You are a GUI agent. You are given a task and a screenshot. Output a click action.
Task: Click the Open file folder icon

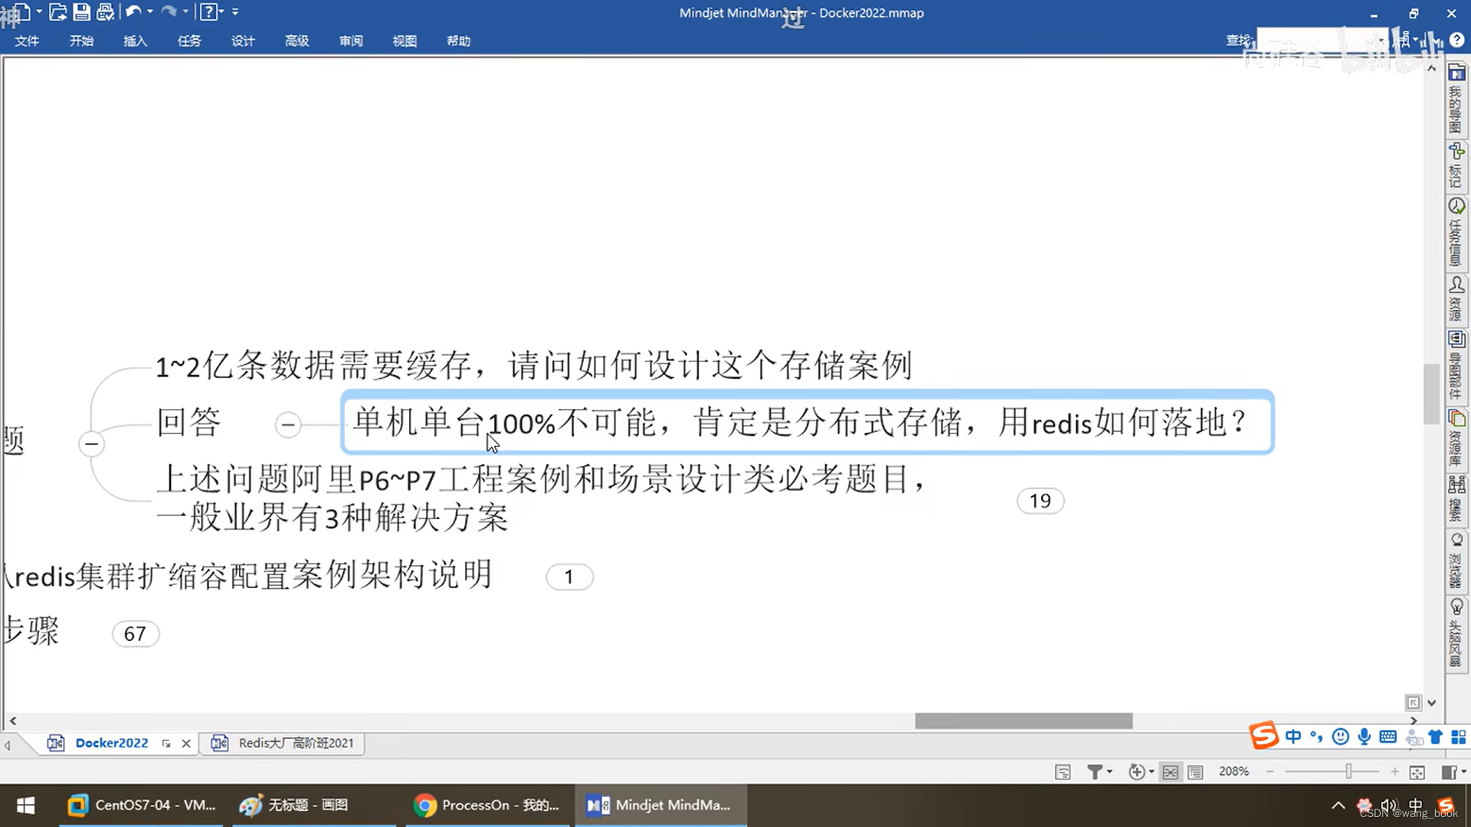pos(57,11)
